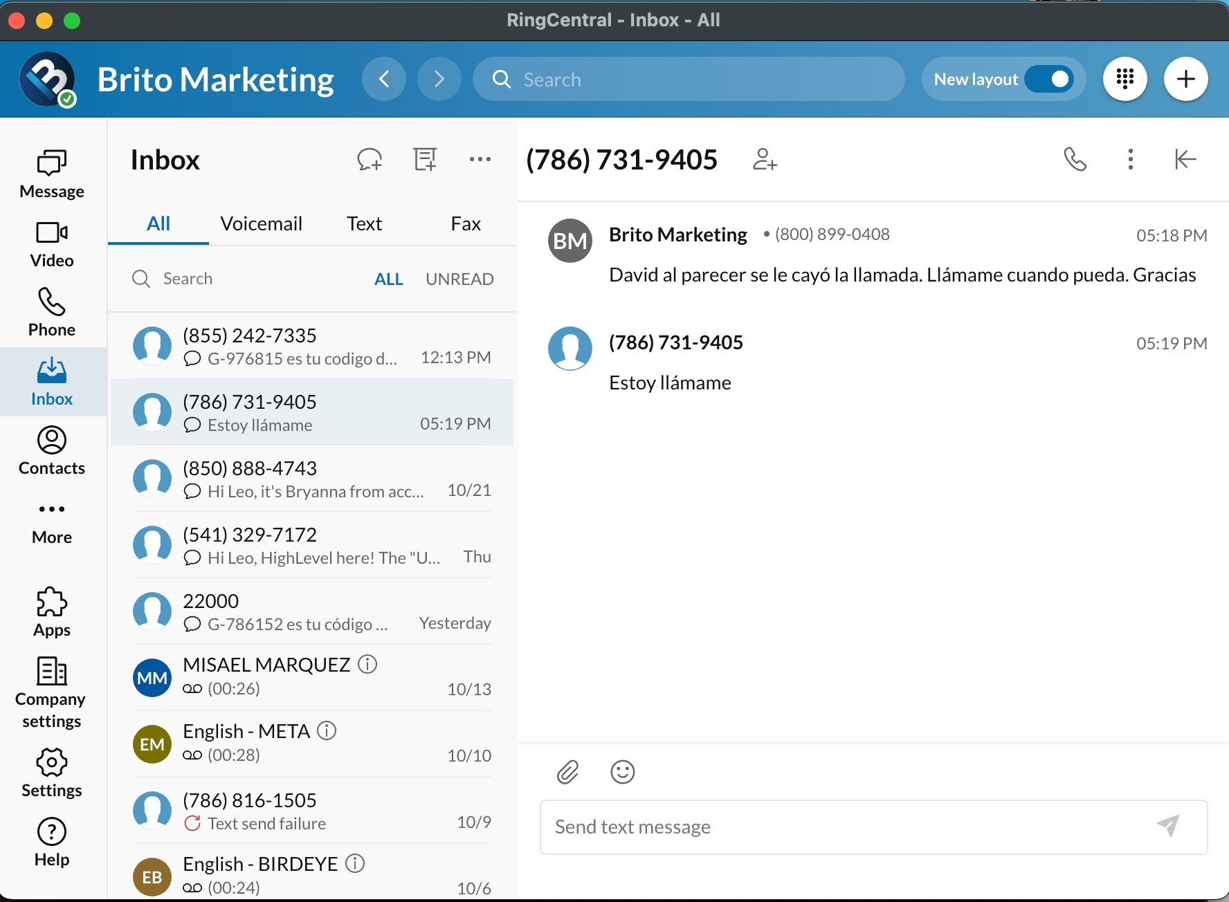Open the Message section in sidebar
Image resolution: width=1229 pixels, height=902 pixels.
pyautogui.click(x=52, y=174)
